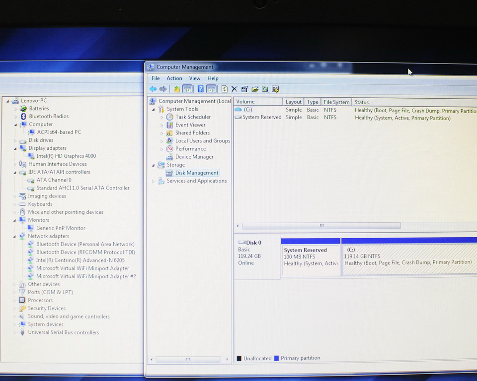Click the Task Scheduler clock icon
The width and height of the screenshot is (477, 381).
pyautogui.click(x=170, y=117)
